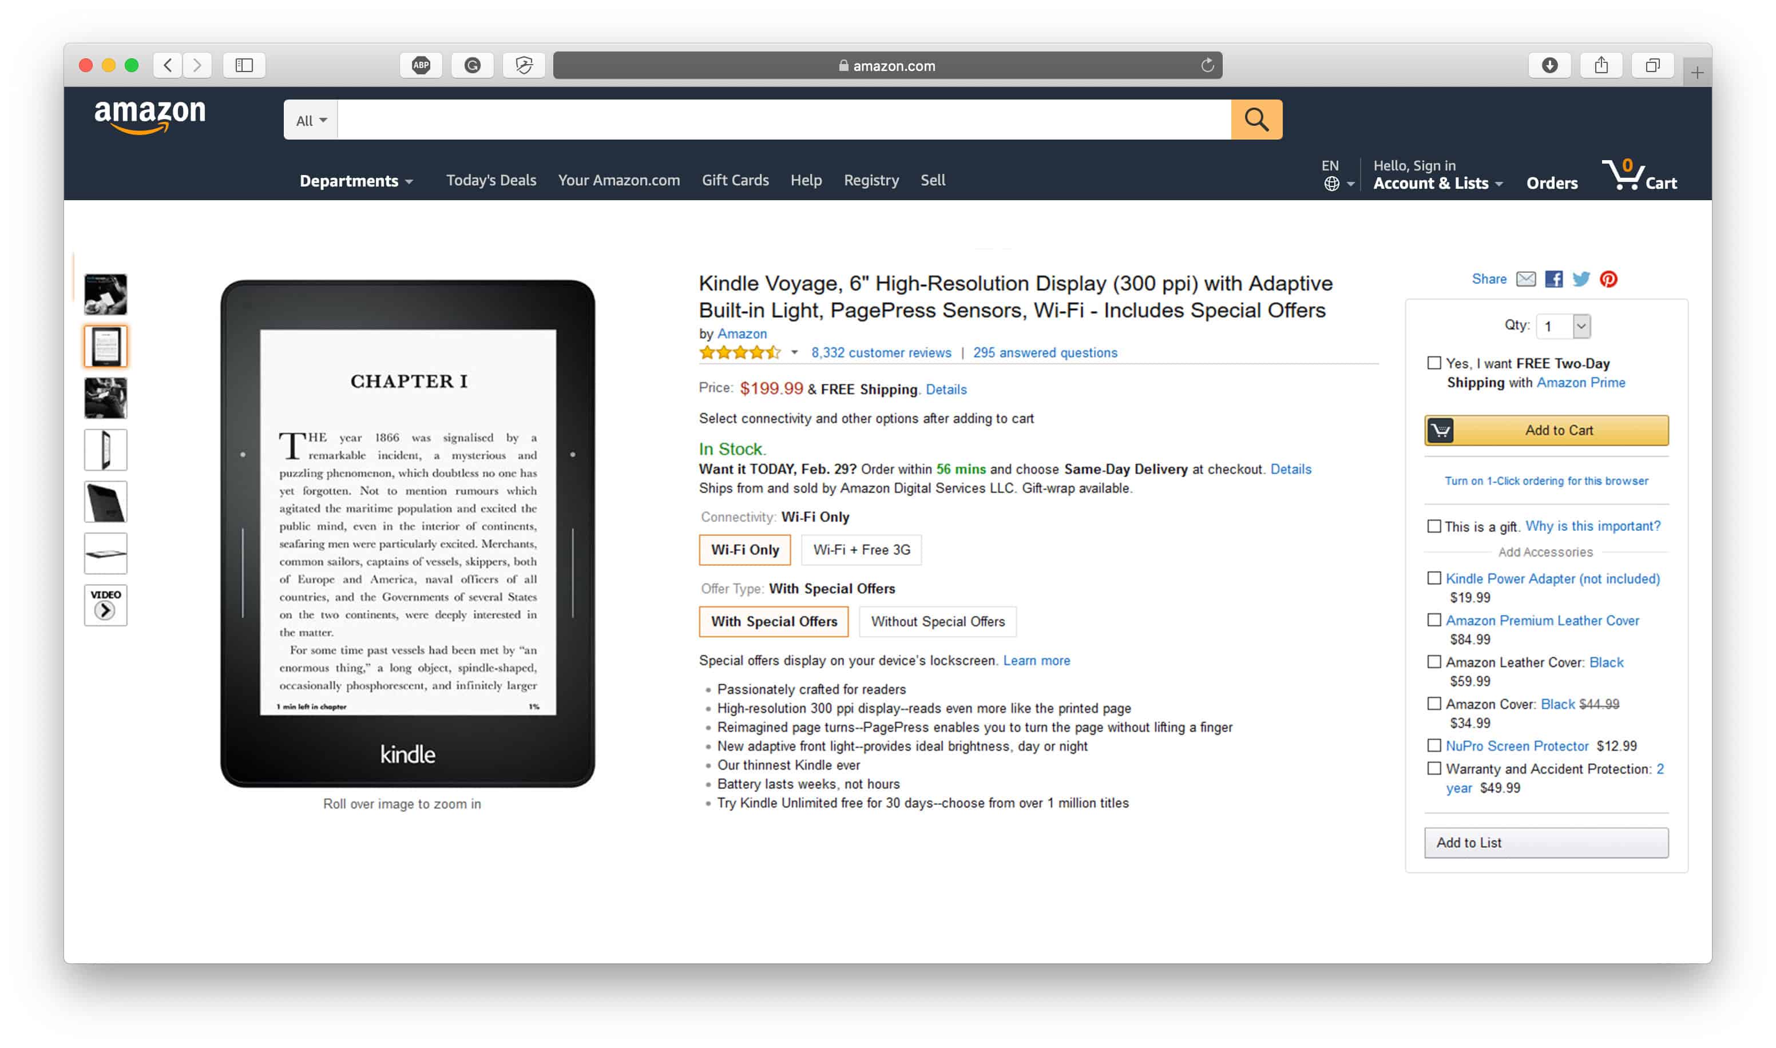Share the product via the email envelope icon
Image resolution: width=1776 pixels, height=1048 pixels.
coord(1525,279)
